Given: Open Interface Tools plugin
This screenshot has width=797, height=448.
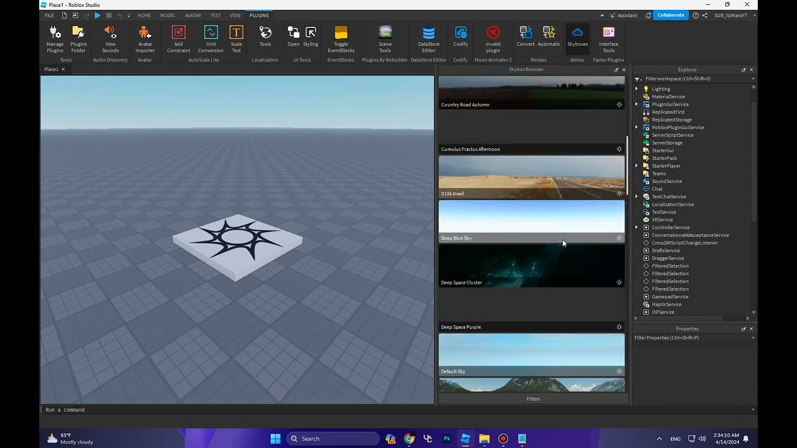Looking at the screenshot, I should pyautogui.click(x=609, y=39).
